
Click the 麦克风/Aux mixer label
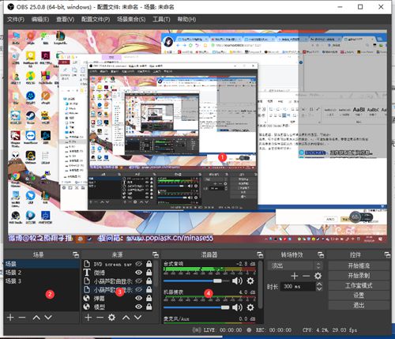(176, 319)
